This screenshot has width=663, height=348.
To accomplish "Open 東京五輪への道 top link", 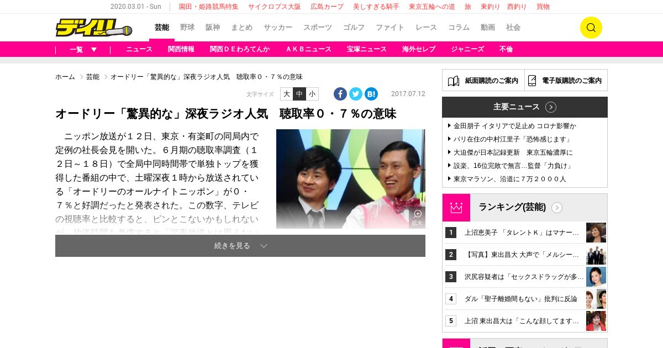I will [x=432, y=7].
